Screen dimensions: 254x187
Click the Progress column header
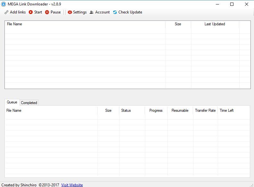(156, 110)
